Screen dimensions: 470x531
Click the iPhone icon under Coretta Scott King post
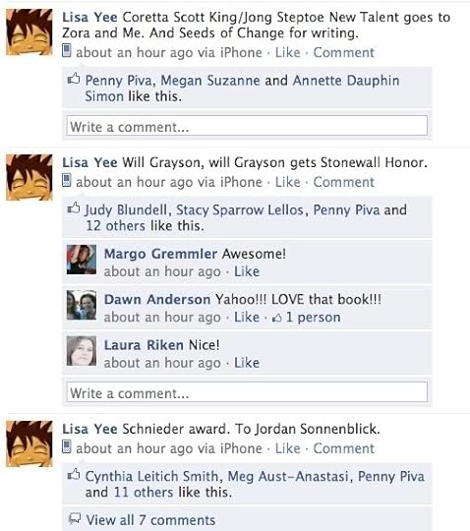[67, 51]
